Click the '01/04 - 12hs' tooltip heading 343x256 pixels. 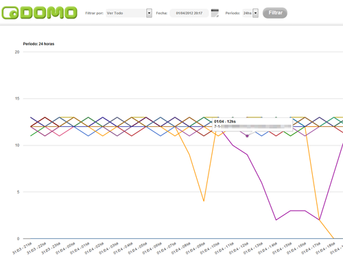[x=225, y=121]
